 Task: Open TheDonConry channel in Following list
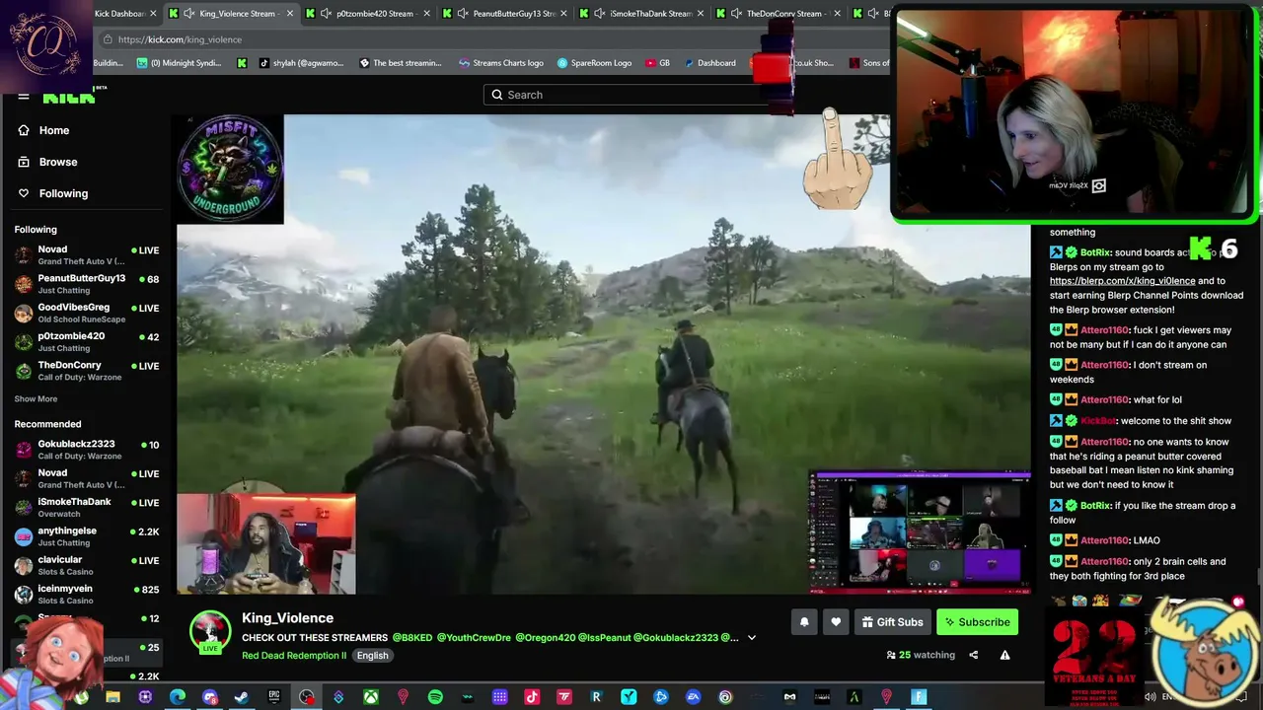[87, 371]
